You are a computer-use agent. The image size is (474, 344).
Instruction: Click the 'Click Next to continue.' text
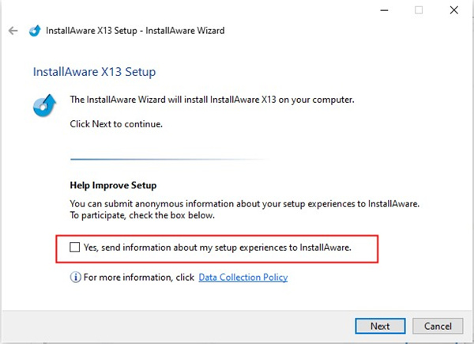[x=116, y=125]
